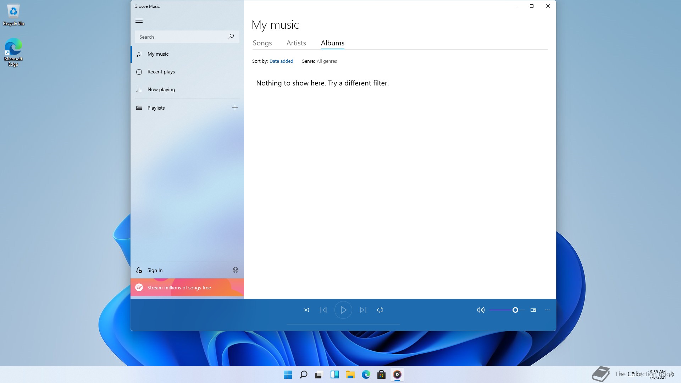Maximize the Groove Music window
This screenshot has height=383, width=681.
click(532, 6)
